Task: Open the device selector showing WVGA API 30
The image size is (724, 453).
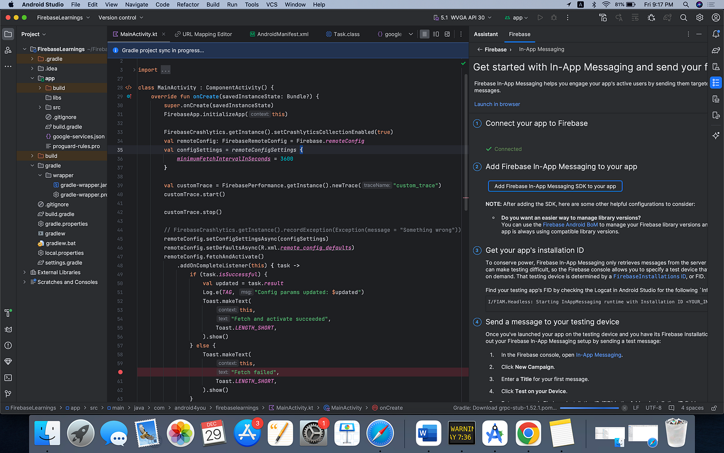Action: point(462,17)
